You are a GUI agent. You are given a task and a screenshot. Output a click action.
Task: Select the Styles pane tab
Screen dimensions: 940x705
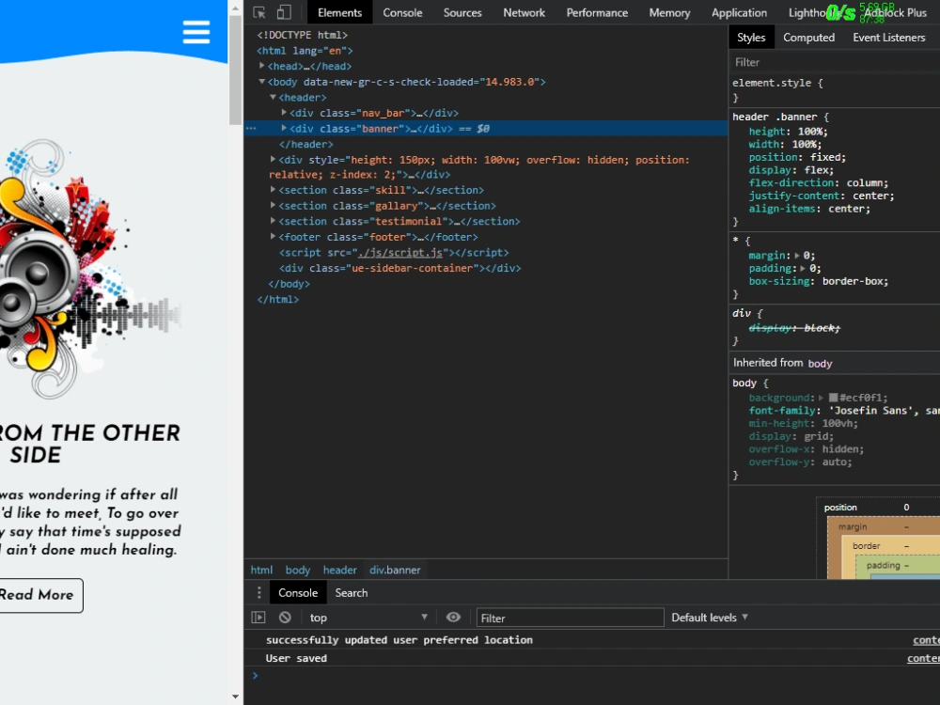[x=751, y=38]
